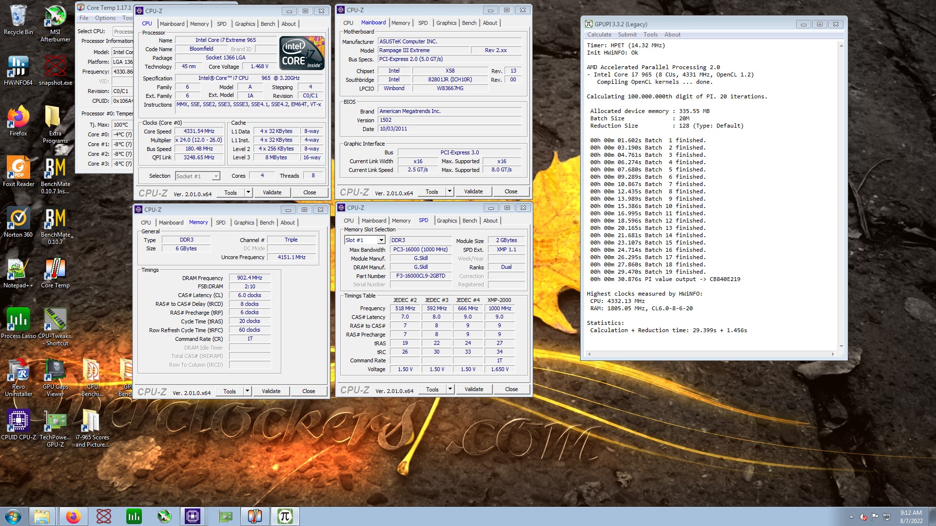
Task: Launch Process Lasso from desktop
Action: 18,324
